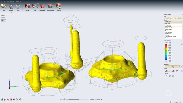Open the Run dropdown in Analysis Explorer
This screenshot has width=183, height=103.
click(174, 18)
